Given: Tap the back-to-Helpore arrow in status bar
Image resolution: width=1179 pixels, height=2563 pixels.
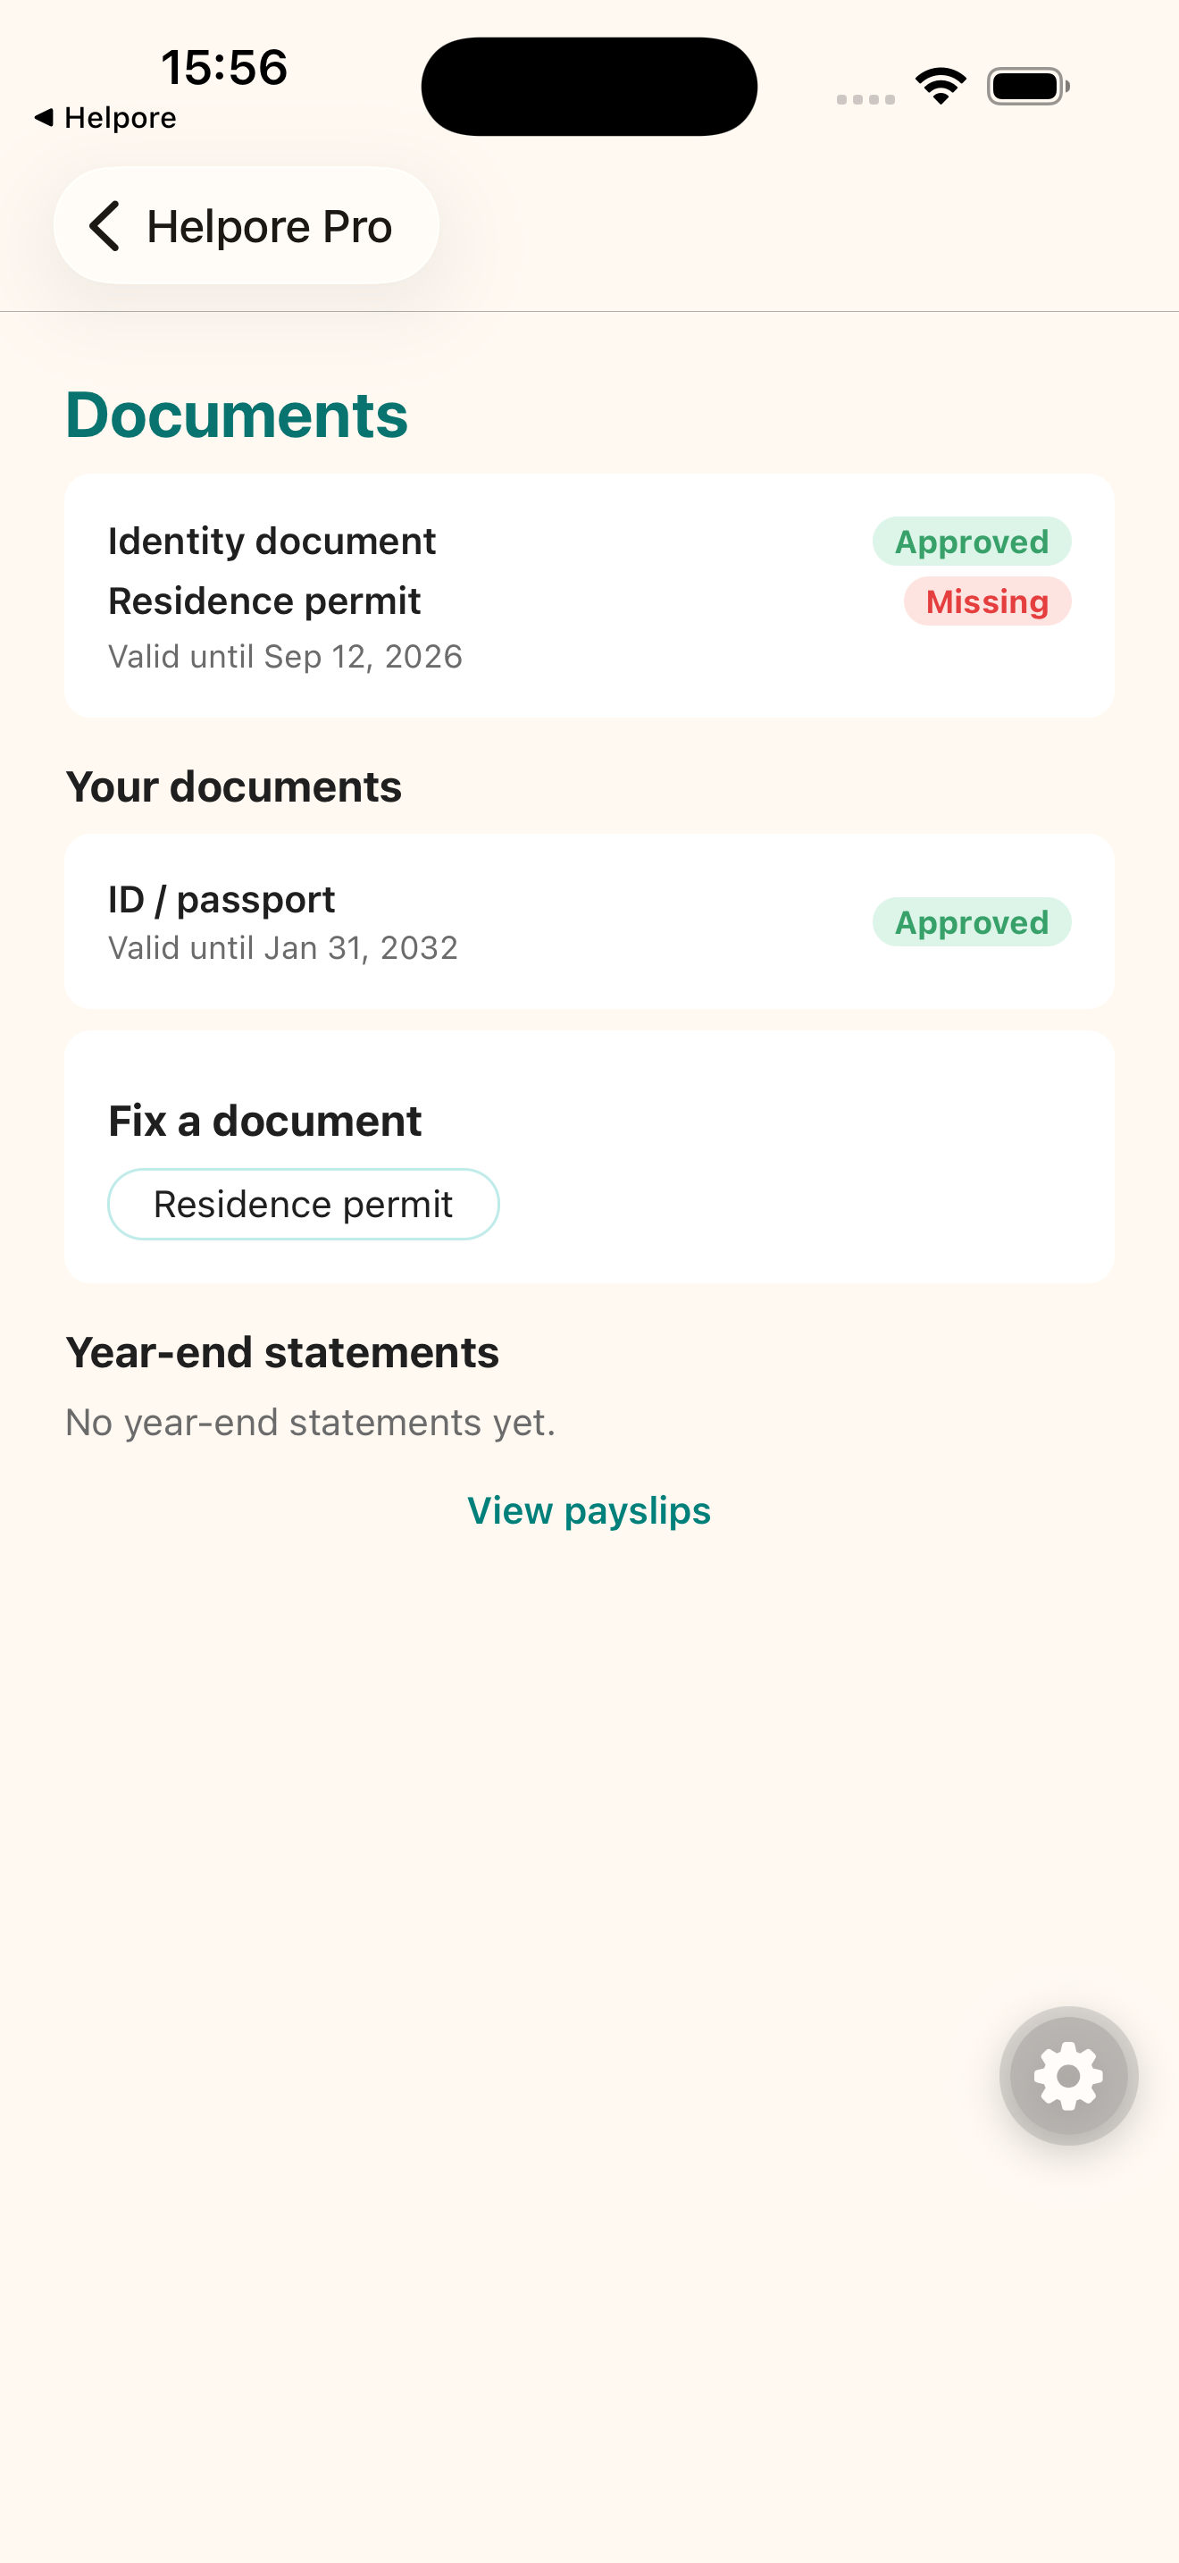Looking at the screenshot, I should (x=44, y=117).
